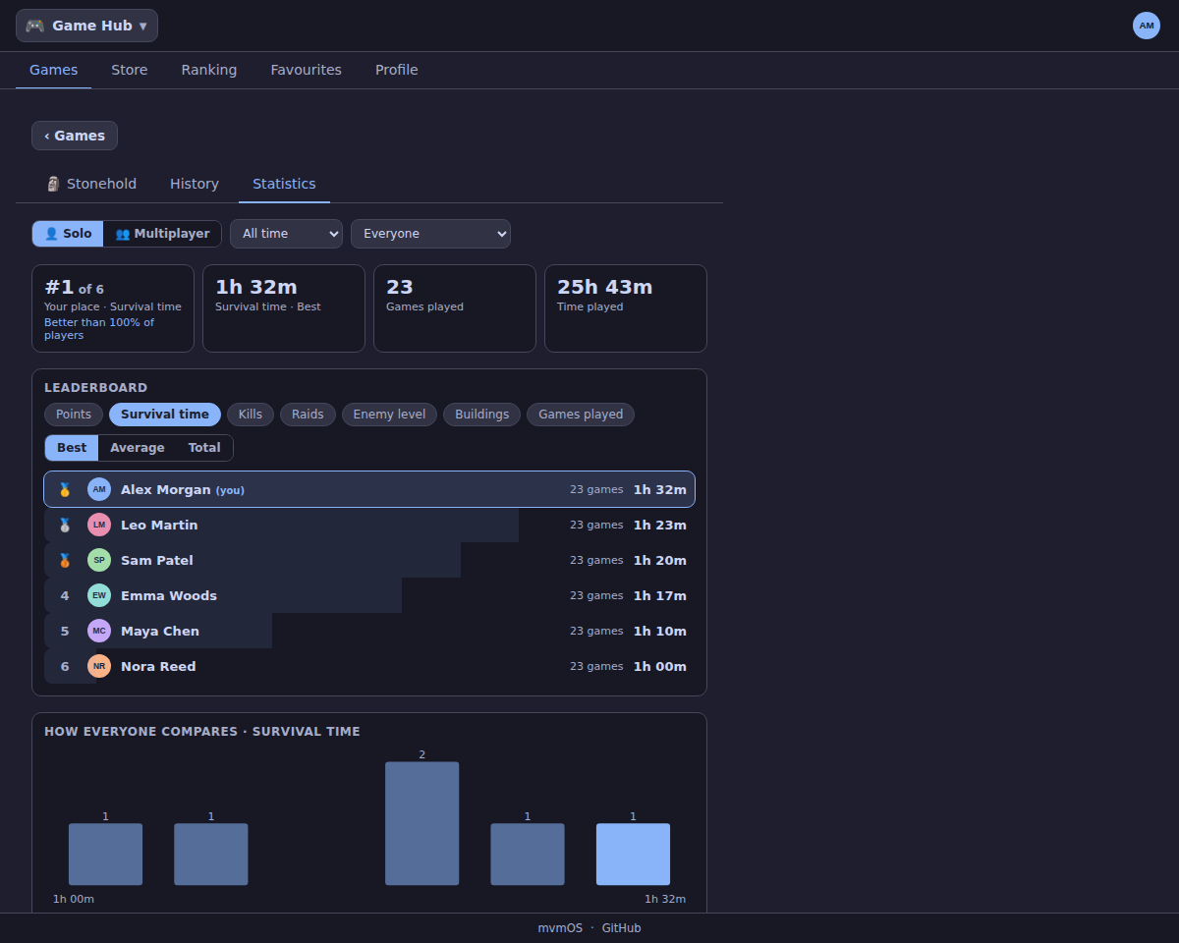Open the Stonehold game tab
Viewport: 1179px width, 943px height.
[x=91, y=184]
